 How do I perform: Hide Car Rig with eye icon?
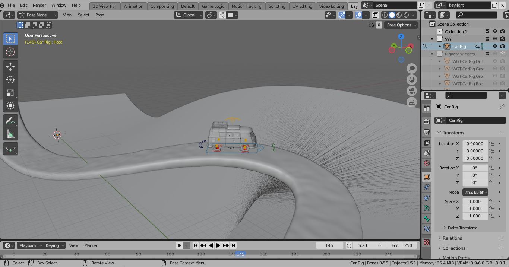(495, 46)
